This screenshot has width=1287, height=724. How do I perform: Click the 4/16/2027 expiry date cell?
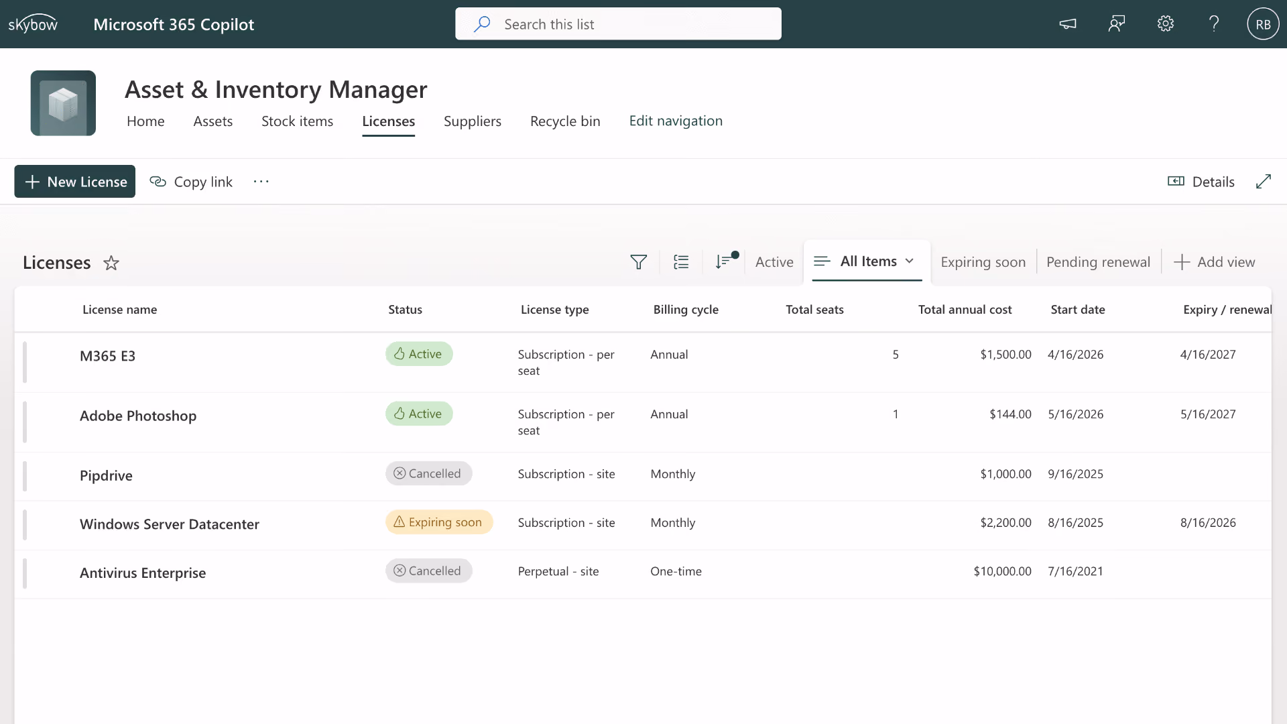tap(1208, 355)
